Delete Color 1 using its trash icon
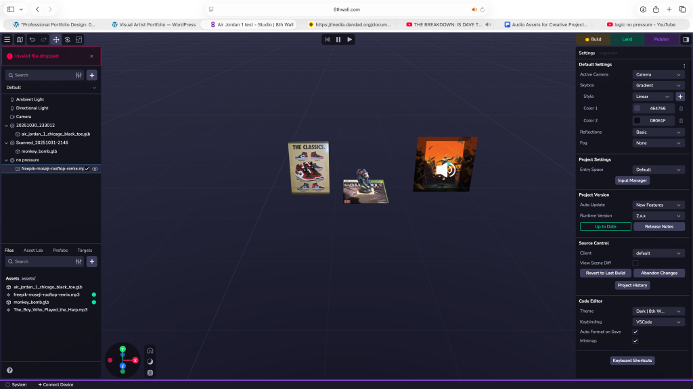The image size is (693, 389). pyautogui.click(x=681, y=108)
